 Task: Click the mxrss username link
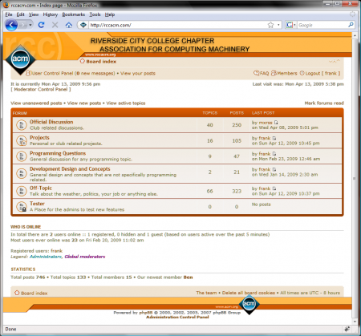click(266, 123)
